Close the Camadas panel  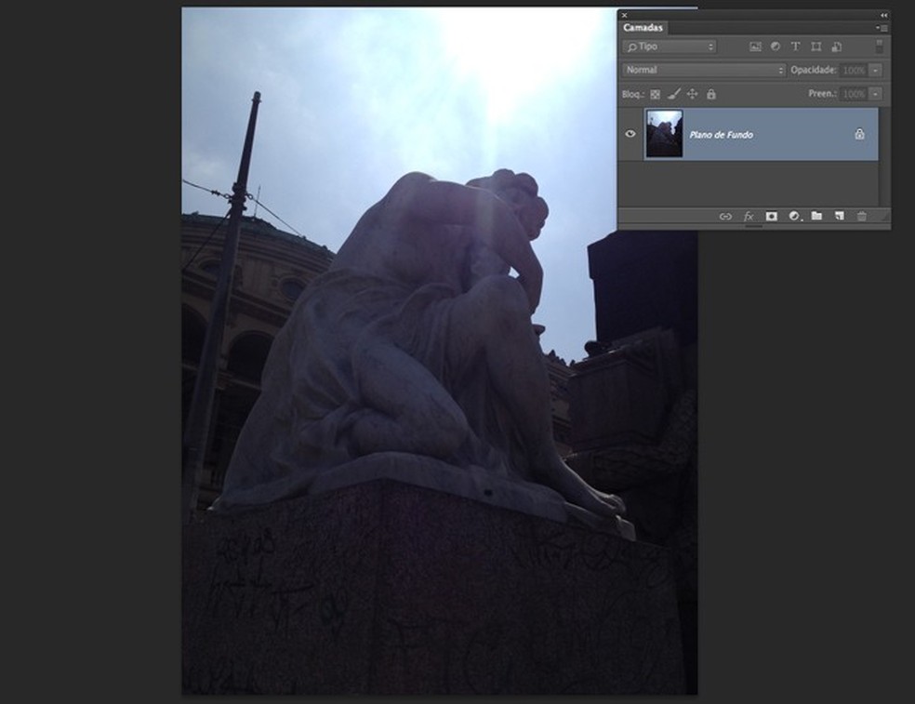pyautogui.click(x=624, y=15)
